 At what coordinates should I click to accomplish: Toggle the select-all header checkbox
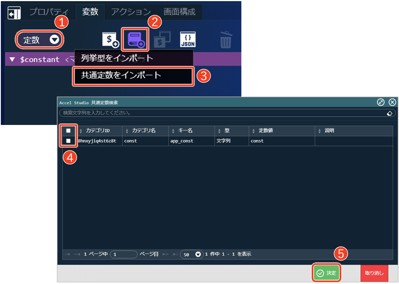68,131
